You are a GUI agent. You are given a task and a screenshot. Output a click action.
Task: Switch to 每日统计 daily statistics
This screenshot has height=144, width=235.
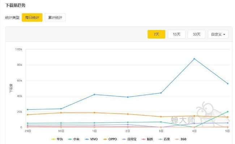32,17
